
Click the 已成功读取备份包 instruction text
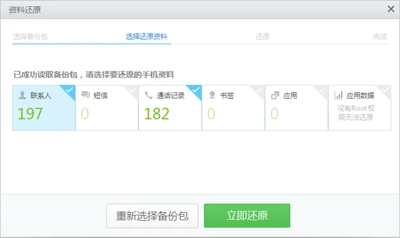[93, 75]
